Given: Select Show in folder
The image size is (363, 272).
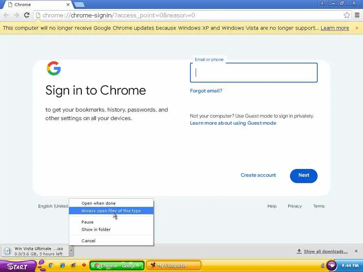Looking at the screenshot, I should coord(111,229).
